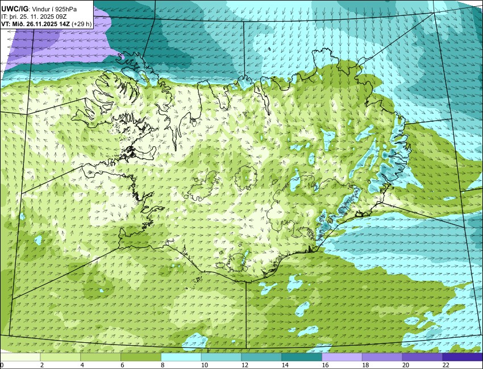Click the 0–2 cream legend color band
The width and height of the screenshot is (483, 369).
[20, 357]
